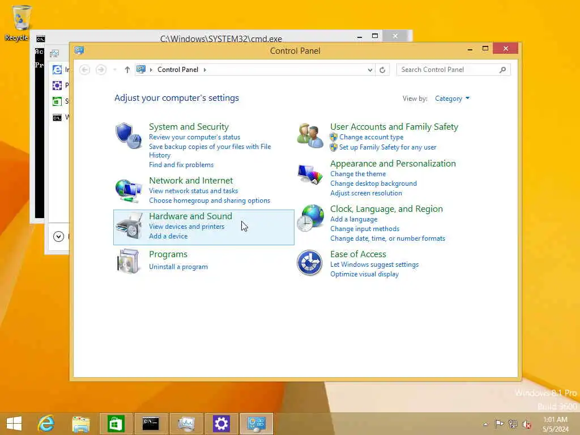Open Save backup copies with File History
The height and width of the screenshot is (435, 580).
(210, 151)
